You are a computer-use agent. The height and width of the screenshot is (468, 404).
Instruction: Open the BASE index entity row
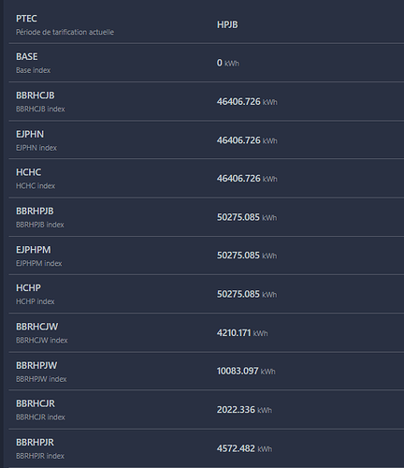(x=207, y=63)
